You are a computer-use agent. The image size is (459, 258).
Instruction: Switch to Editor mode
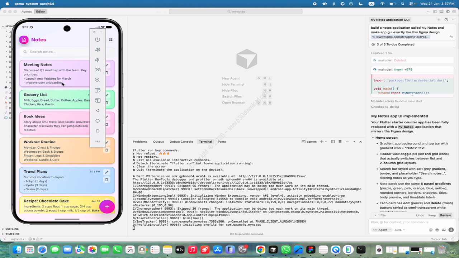(x=41, y=11)
